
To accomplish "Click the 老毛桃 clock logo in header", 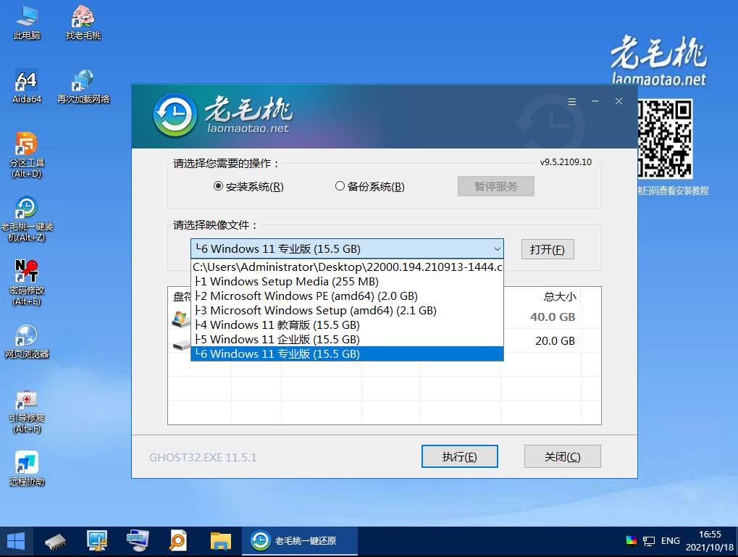I will pyautogui.click(x=175, y=115).
